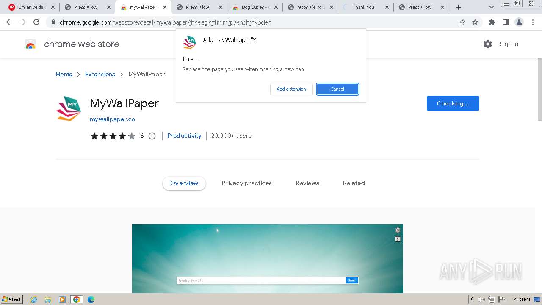Cancel the Add MyWallPaper dialog
This screenshot has height=305, width=542.
click(x=337, y=89)
